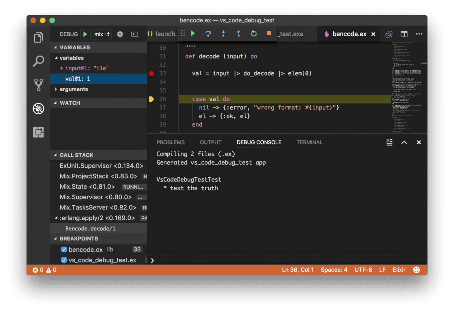The width and height of the screenshot is (454, 313).
Task: Select the Mix.ProjectStack thread
Action: point(99,176)
